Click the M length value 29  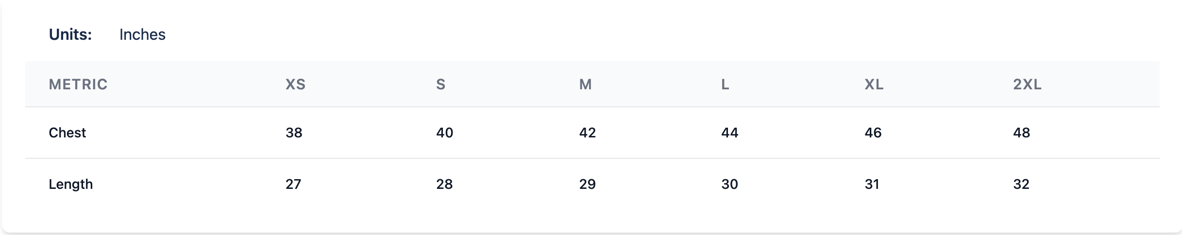(587, 184)
